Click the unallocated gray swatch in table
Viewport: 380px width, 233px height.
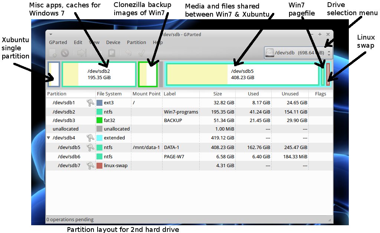(x=99, y=129)
